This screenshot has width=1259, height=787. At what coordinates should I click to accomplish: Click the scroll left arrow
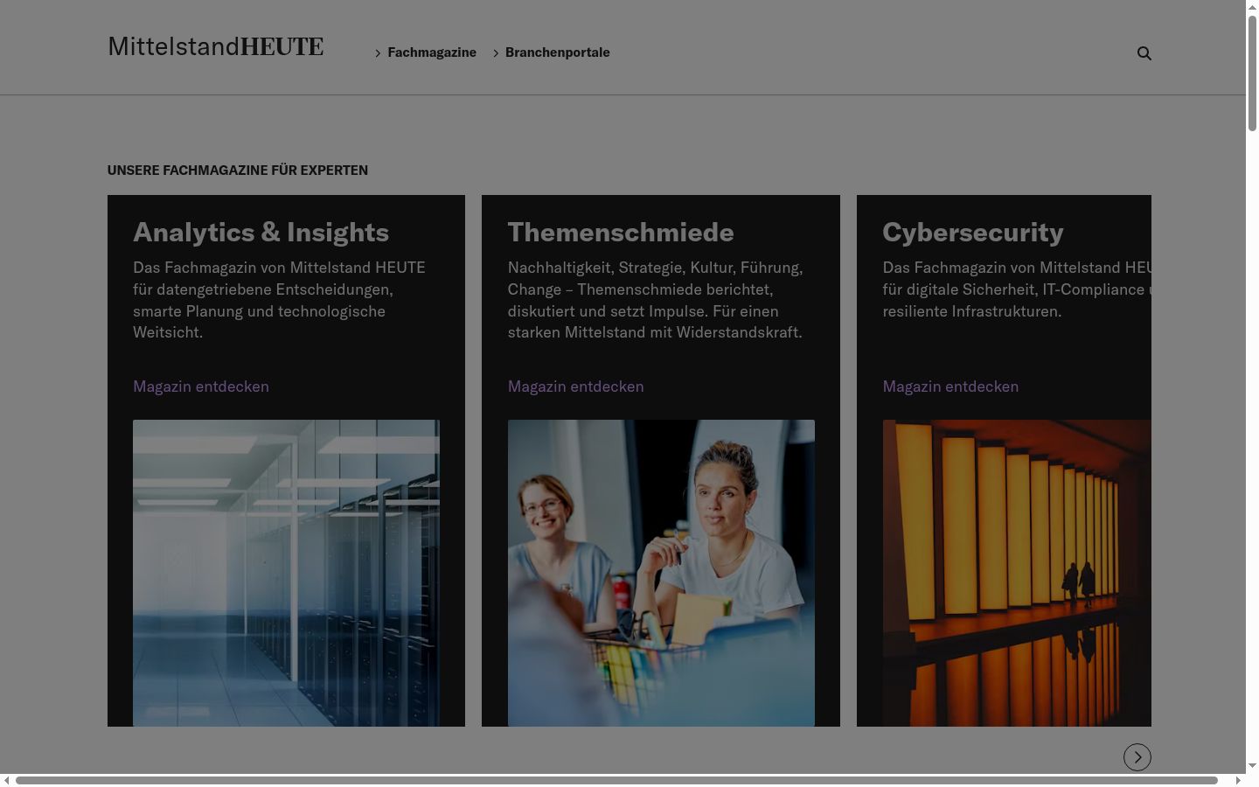coord(6,780)
